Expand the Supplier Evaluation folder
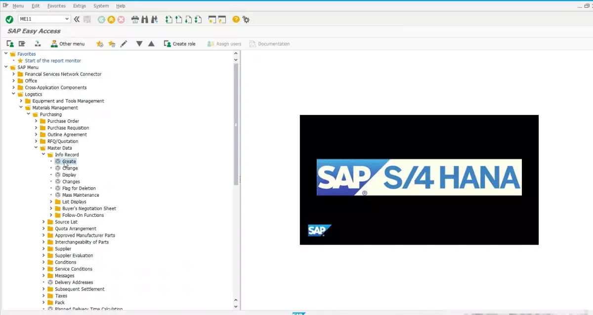The width and height of the screenshot is (593, 315). point(43,256)
